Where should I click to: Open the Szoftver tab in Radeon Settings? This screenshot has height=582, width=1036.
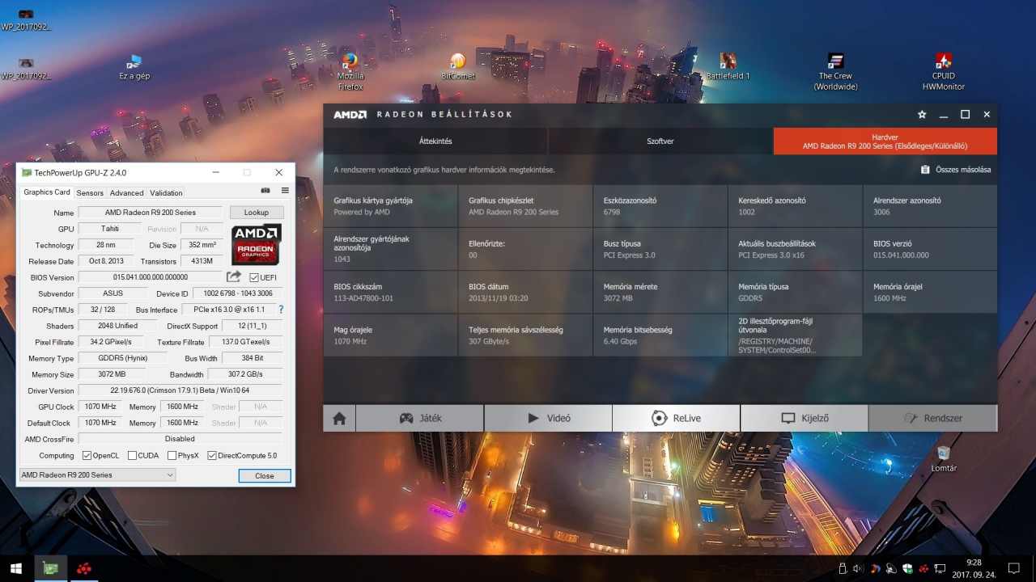(660, 141)
